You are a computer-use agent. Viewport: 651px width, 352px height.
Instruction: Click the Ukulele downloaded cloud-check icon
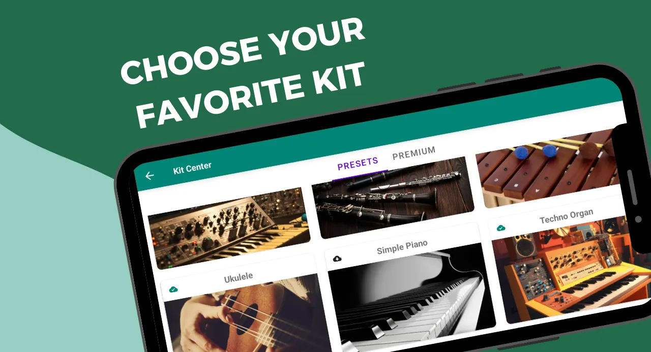(173, 290)
